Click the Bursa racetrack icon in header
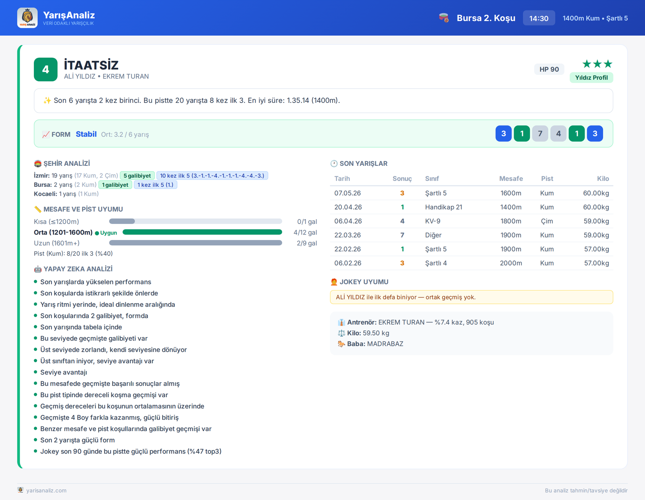The width and height of the screenshot is (645, 500). click(x=444, y=18)
